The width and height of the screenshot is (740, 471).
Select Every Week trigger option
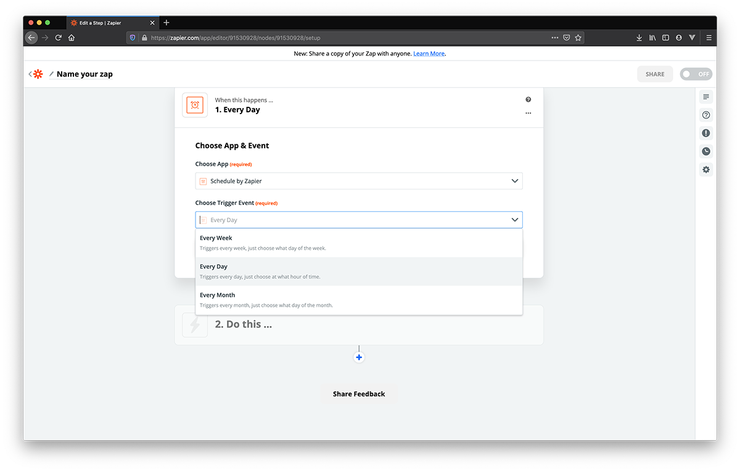(359, 243)
